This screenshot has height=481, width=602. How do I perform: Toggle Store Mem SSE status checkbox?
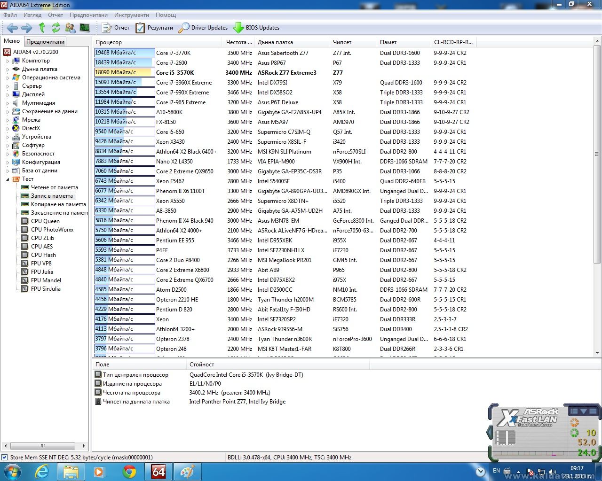click(5, 457)
